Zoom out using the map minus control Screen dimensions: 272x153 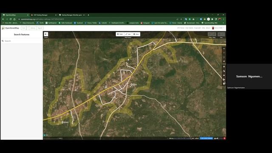tap(224, 53)
